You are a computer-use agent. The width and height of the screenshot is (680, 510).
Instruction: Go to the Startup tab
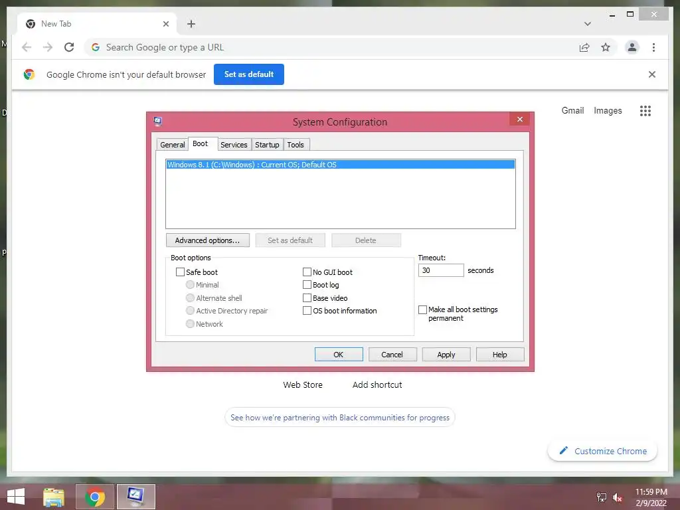[x=267, y=144]
